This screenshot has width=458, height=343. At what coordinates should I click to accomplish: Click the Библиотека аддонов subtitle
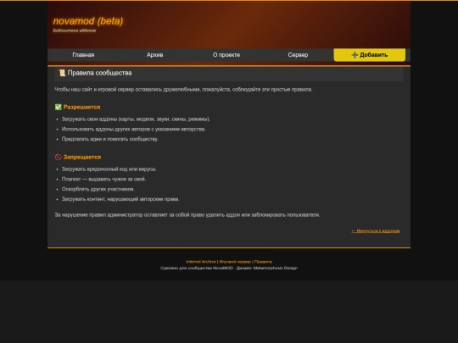tap(75, 30)
